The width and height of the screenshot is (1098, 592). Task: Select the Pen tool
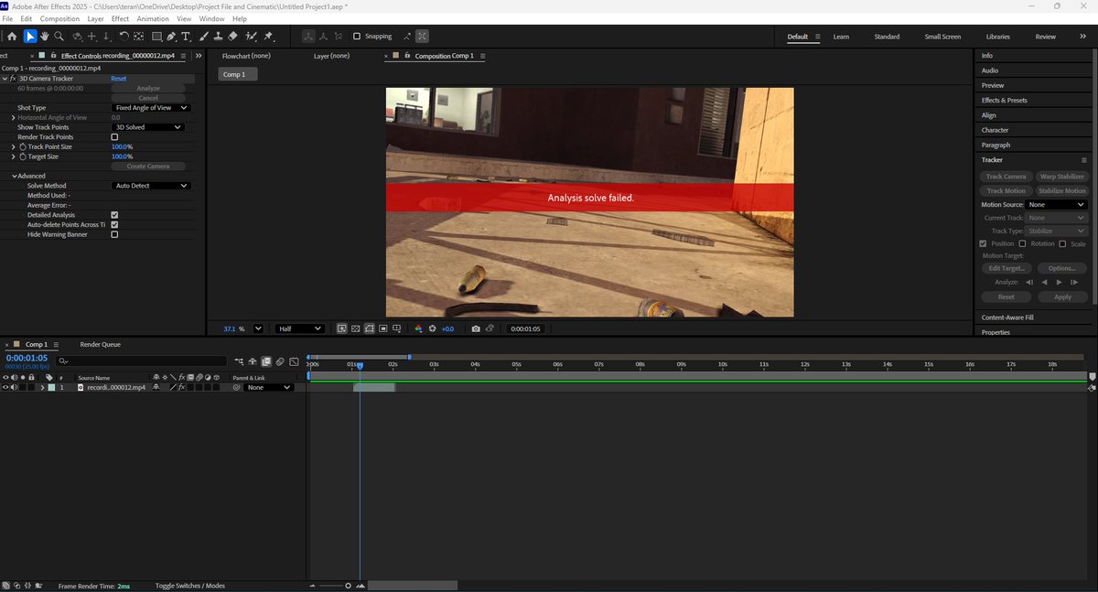click(171, 37)
